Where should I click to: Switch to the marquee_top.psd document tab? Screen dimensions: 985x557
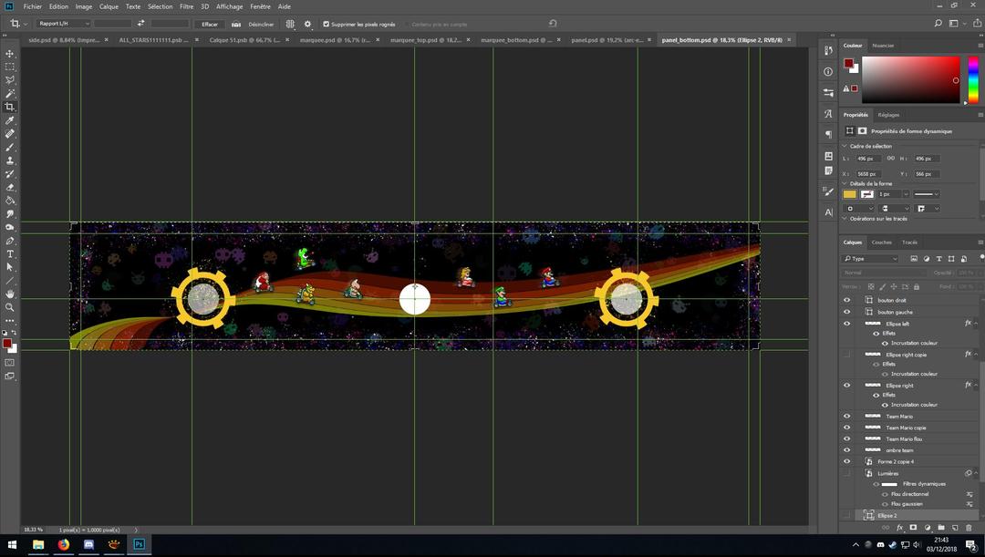tap(426, 39)
